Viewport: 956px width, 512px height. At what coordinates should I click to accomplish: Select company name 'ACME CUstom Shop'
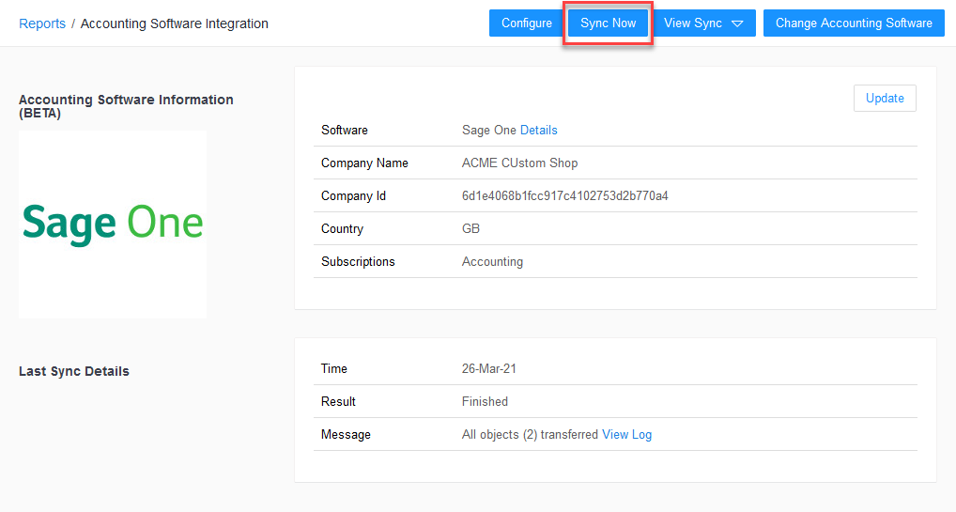519,163
